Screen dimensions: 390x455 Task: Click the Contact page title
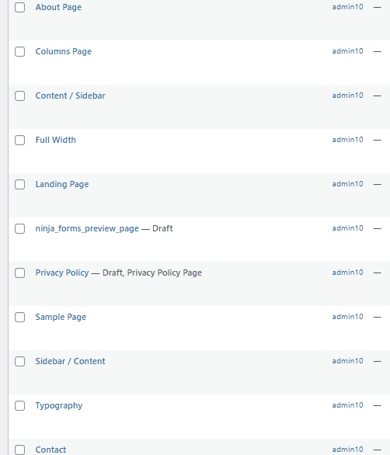point(50,450)
